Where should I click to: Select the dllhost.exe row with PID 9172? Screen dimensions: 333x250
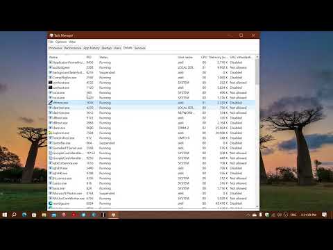point(152,118)
